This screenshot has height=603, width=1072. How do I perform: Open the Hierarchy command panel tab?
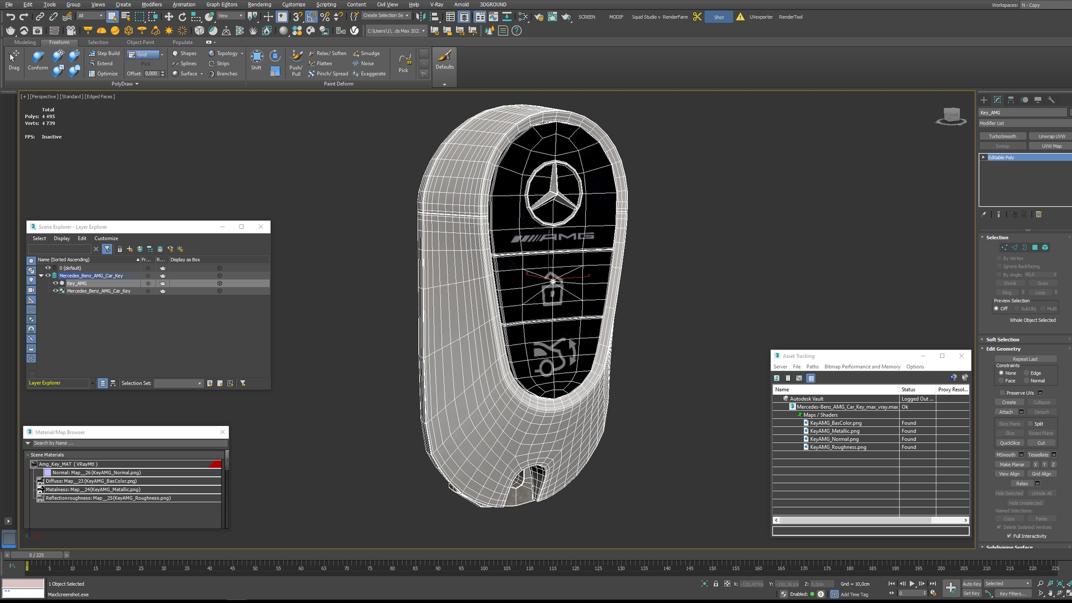click(1011, 100)
